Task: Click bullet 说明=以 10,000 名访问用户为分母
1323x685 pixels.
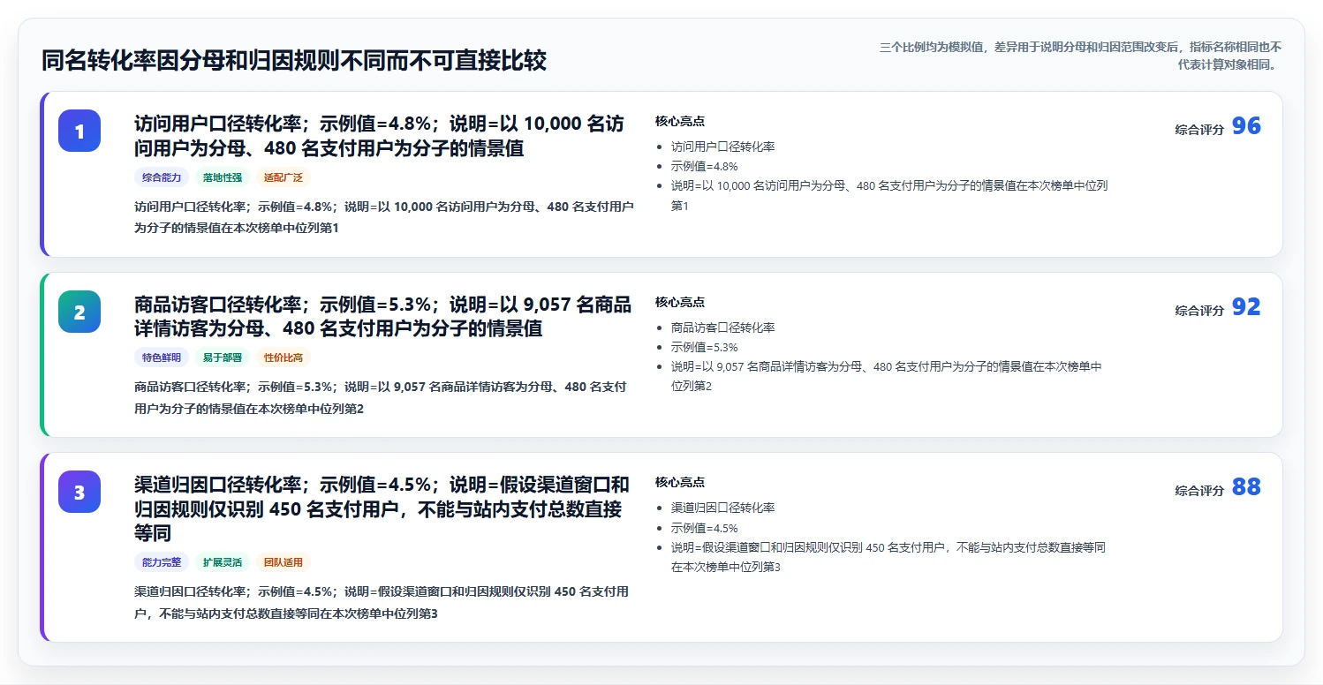Action: click(x=889, y=195)
